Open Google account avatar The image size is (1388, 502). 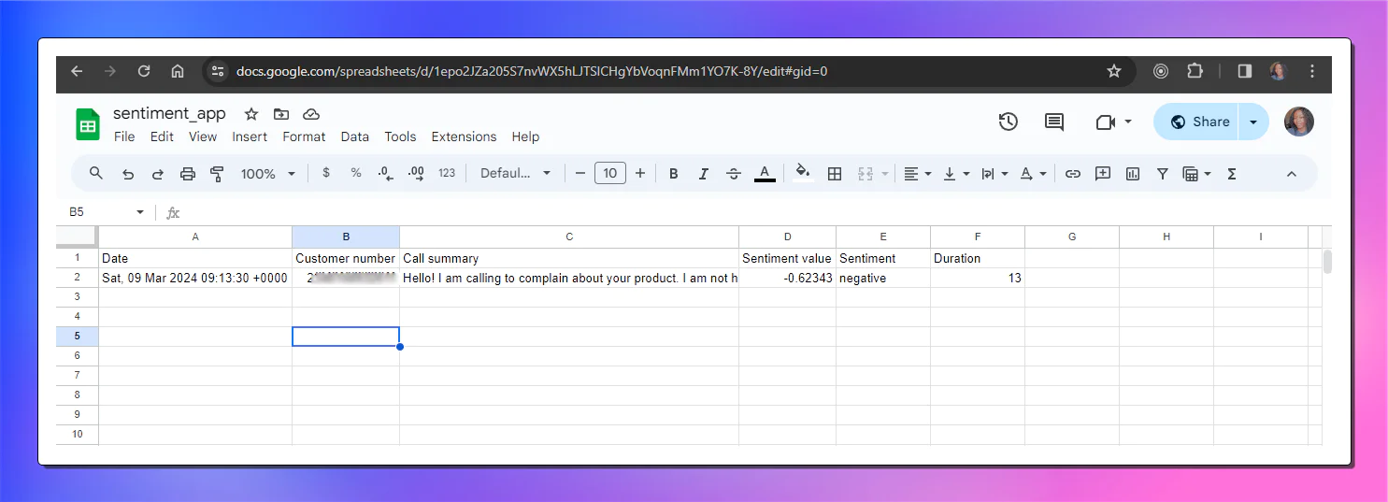(1299, 122)
